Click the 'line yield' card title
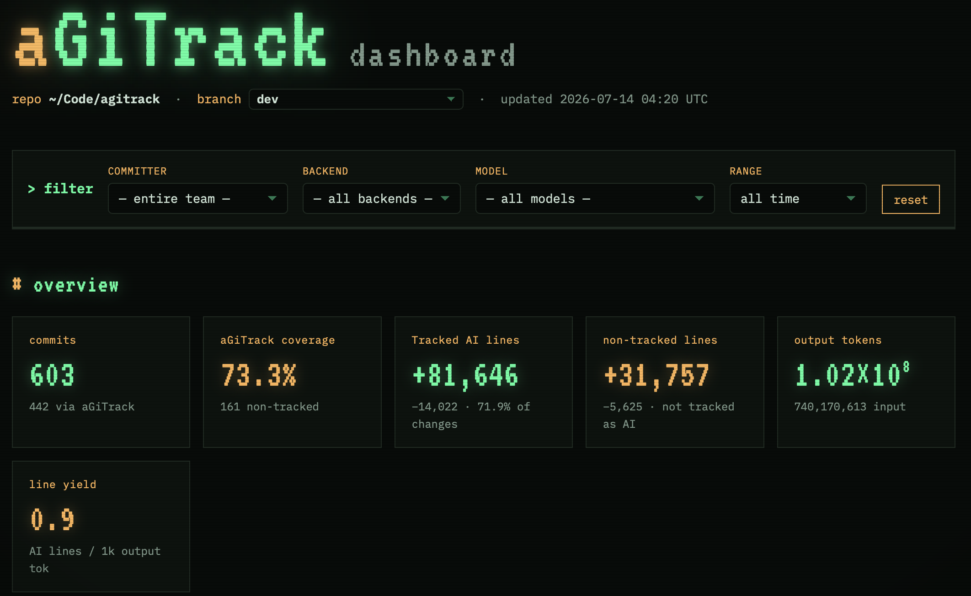 click(63, 484)
